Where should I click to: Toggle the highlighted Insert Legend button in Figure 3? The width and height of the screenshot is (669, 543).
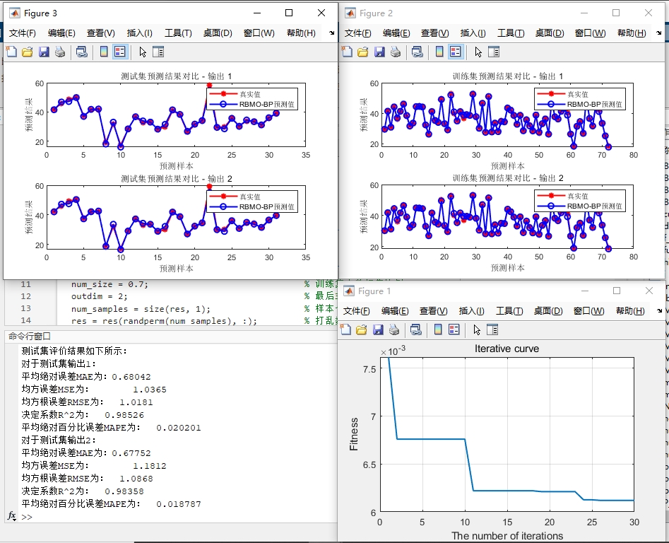click(119, 52)
